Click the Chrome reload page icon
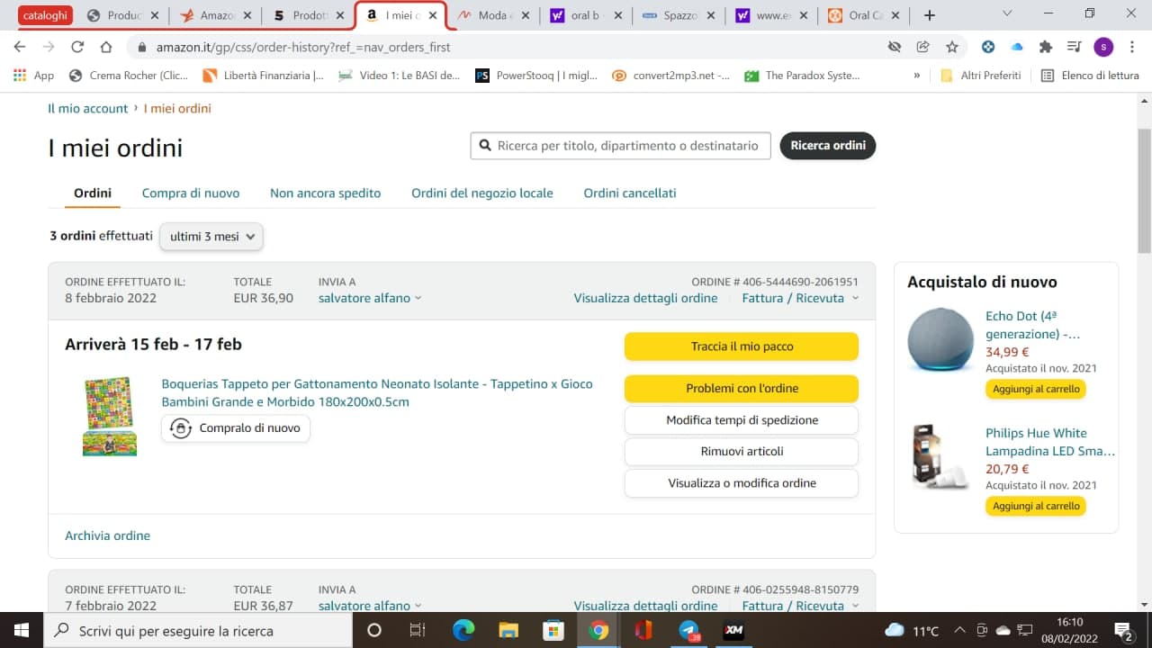Image resolution: width=1152 pixels, height=648 pixels. [77, 47]
